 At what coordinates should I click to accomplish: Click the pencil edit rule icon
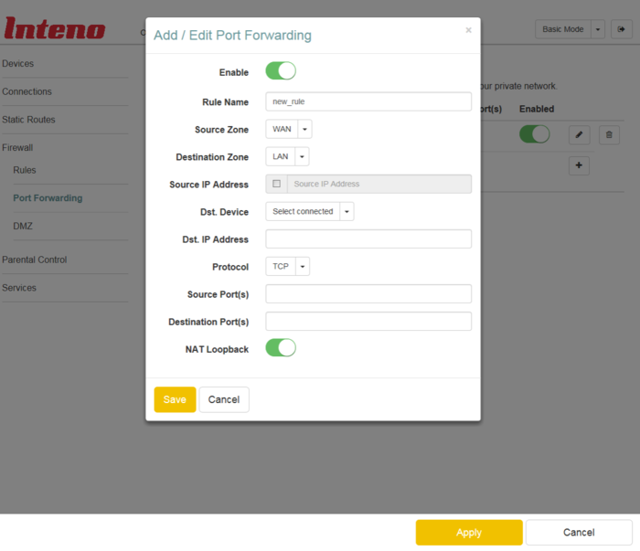579,134
